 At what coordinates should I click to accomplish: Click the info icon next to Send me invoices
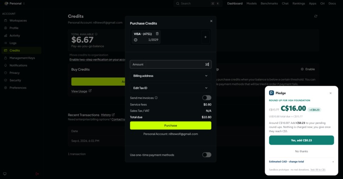pyautogui.click(x=156, y=98)
